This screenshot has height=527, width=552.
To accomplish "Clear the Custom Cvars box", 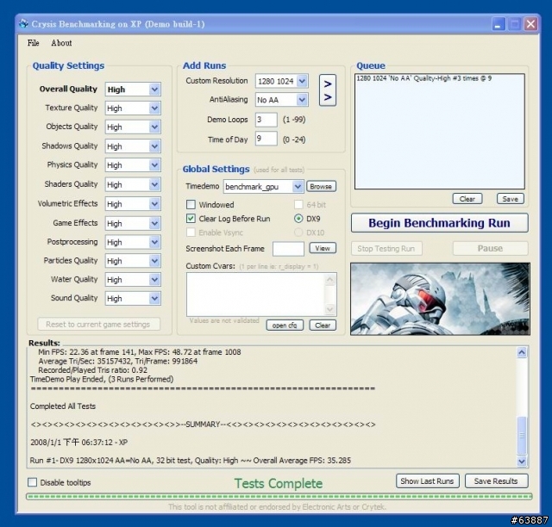I will (323, 325).
